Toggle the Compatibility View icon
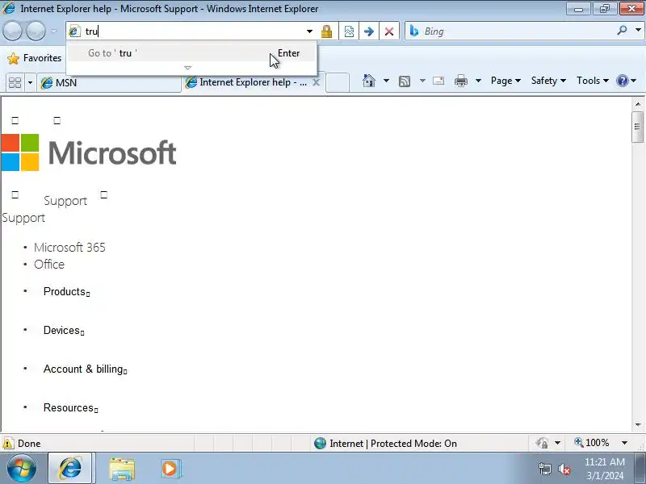The width and height of the screenshot is (646, 484). [349, 31]
